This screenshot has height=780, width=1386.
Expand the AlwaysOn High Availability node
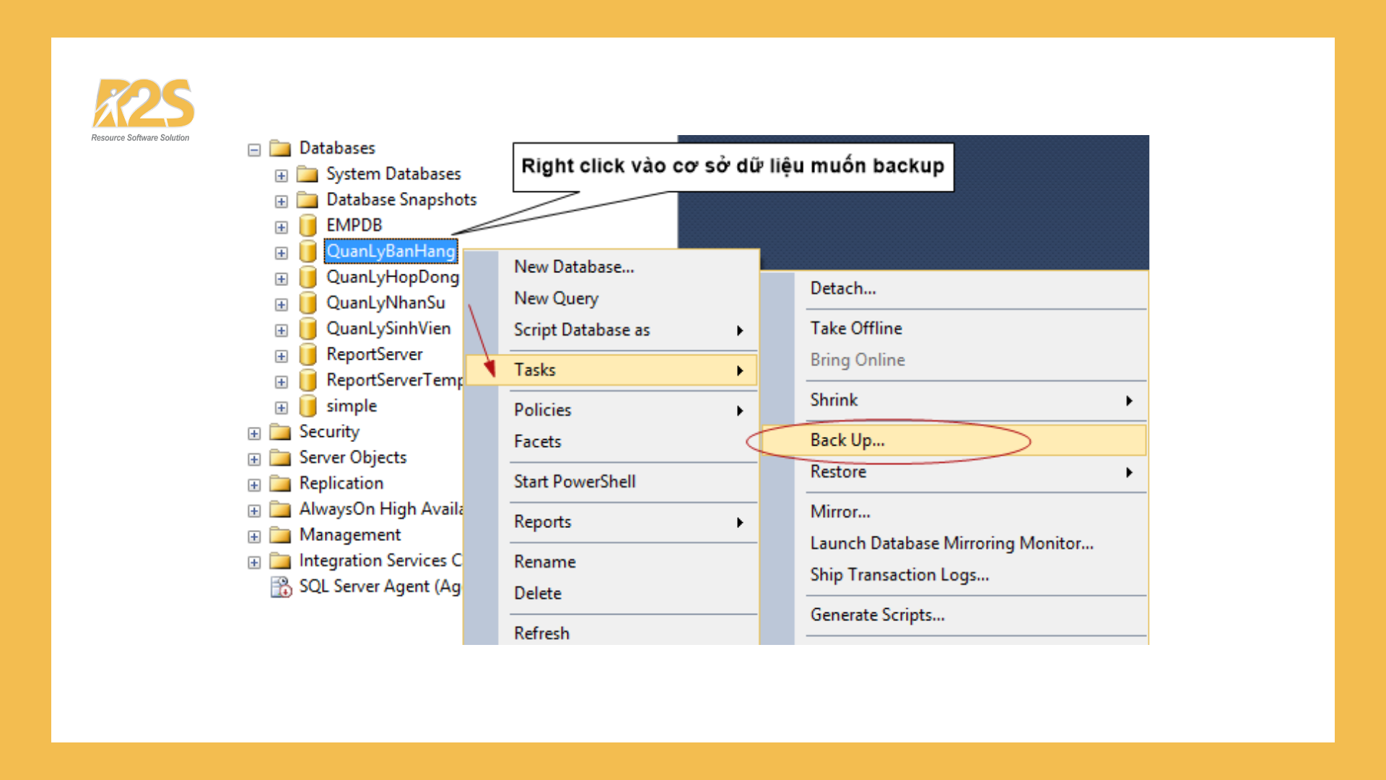point(254,509)
